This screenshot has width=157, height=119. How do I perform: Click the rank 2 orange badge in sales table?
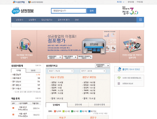pos(13,115)
